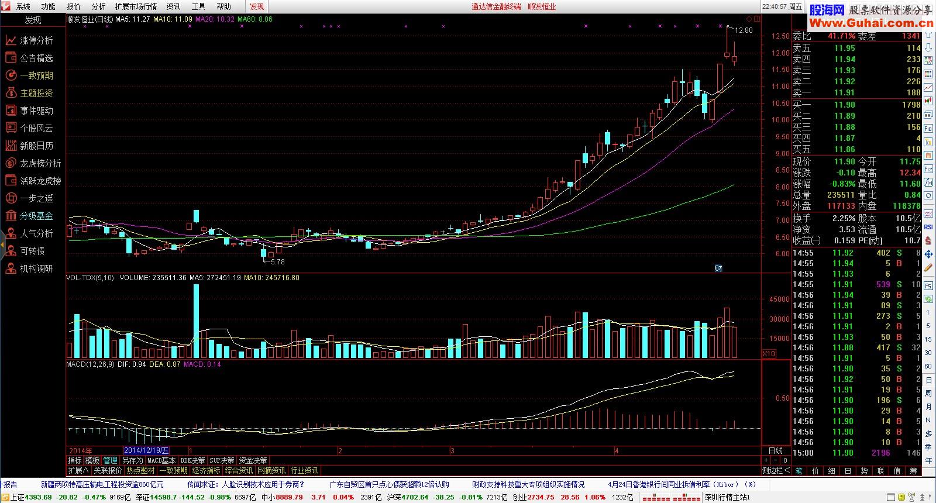Switch chart to 30-minute period
The image size is (936, 503).
pyautogui.click(x=928, y=353)
